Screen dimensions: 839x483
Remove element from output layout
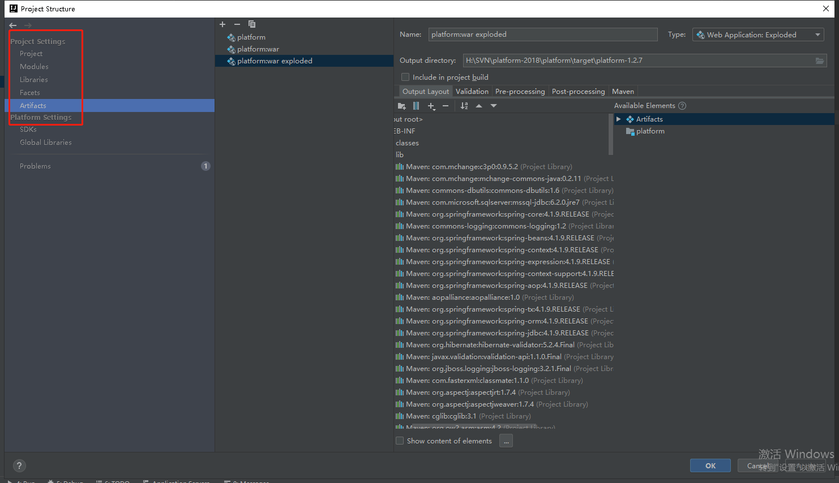coord(446,106)
